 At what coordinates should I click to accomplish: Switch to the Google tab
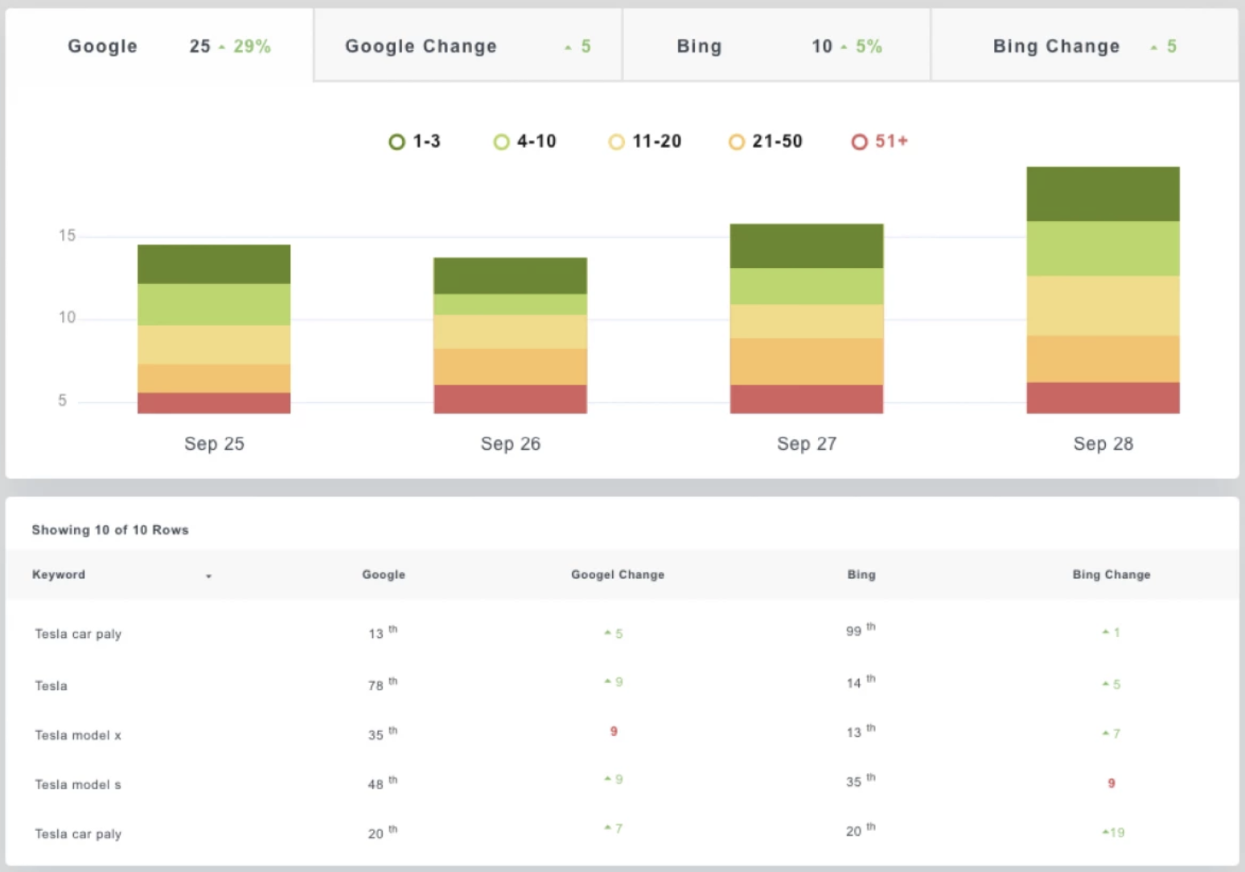pos(159,47)
